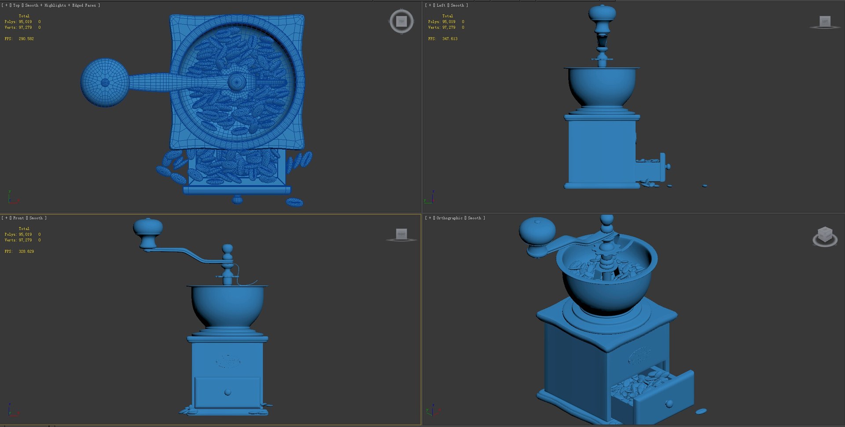Click 'Polys: 95,019' text in Left viewport
845x427 pixels.
[x=442, y=22]
